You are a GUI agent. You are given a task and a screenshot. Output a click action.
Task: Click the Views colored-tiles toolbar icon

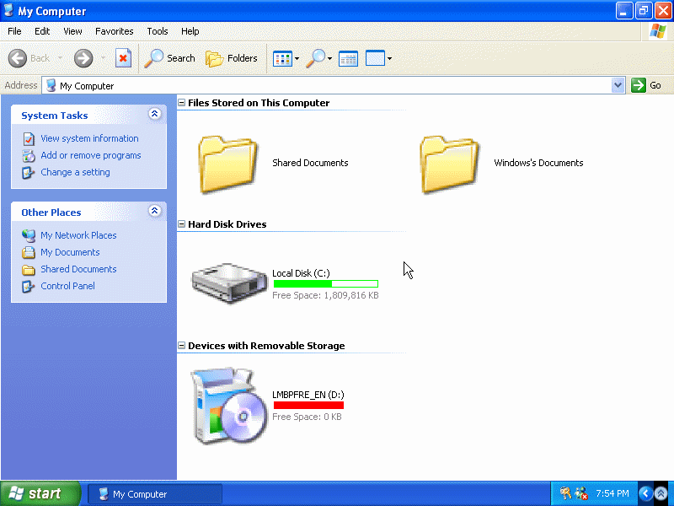click(x=282, y=58)
